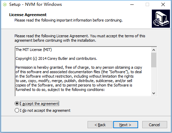Viewport: 172px width, 133px height.
Task: Click the license scrollbar down arrow
Action: [154, 93]
